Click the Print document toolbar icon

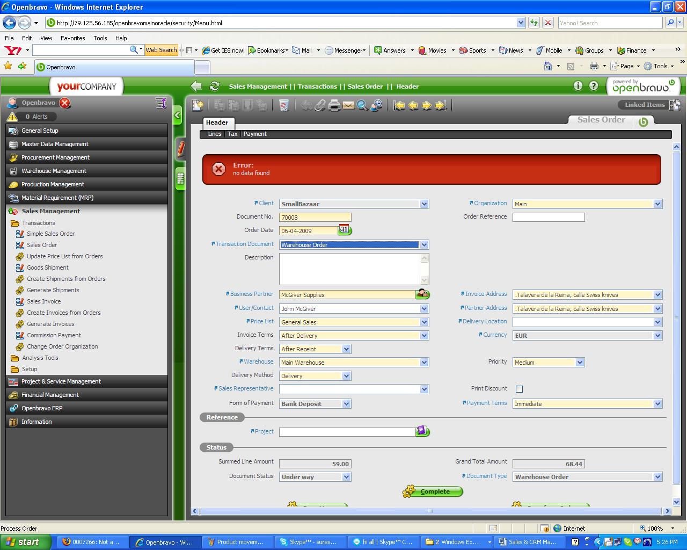[334, 105]
